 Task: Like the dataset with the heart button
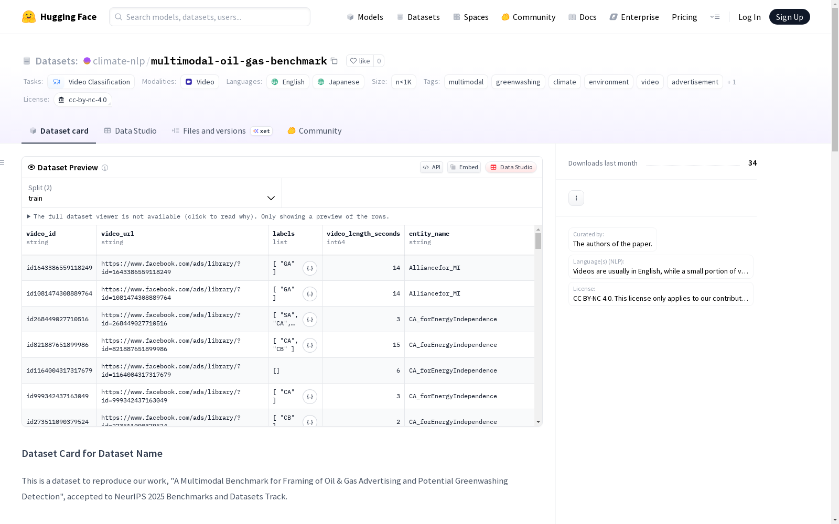(x=360, y=61)
